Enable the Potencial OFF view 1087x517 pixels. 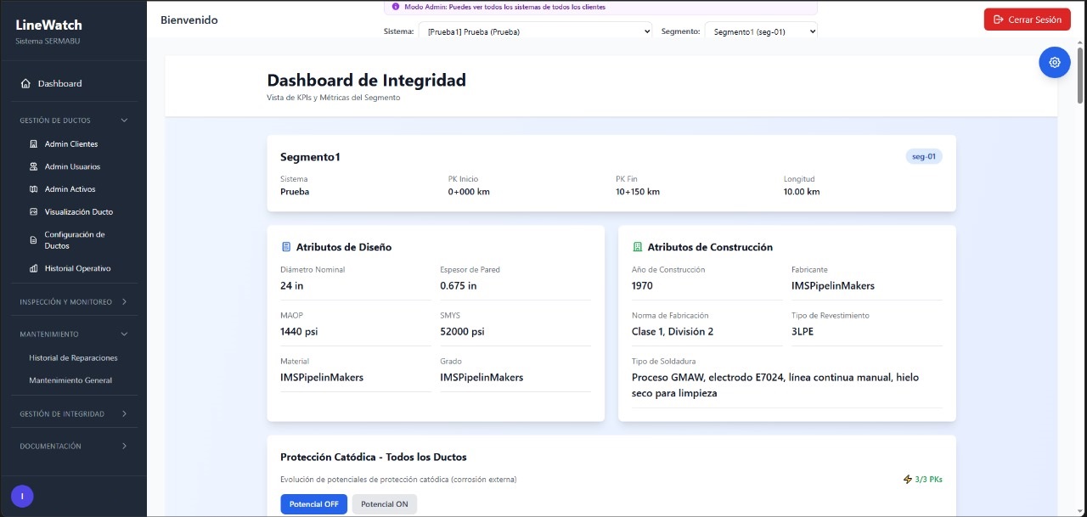pyautogui.click(x=313, y=503)
